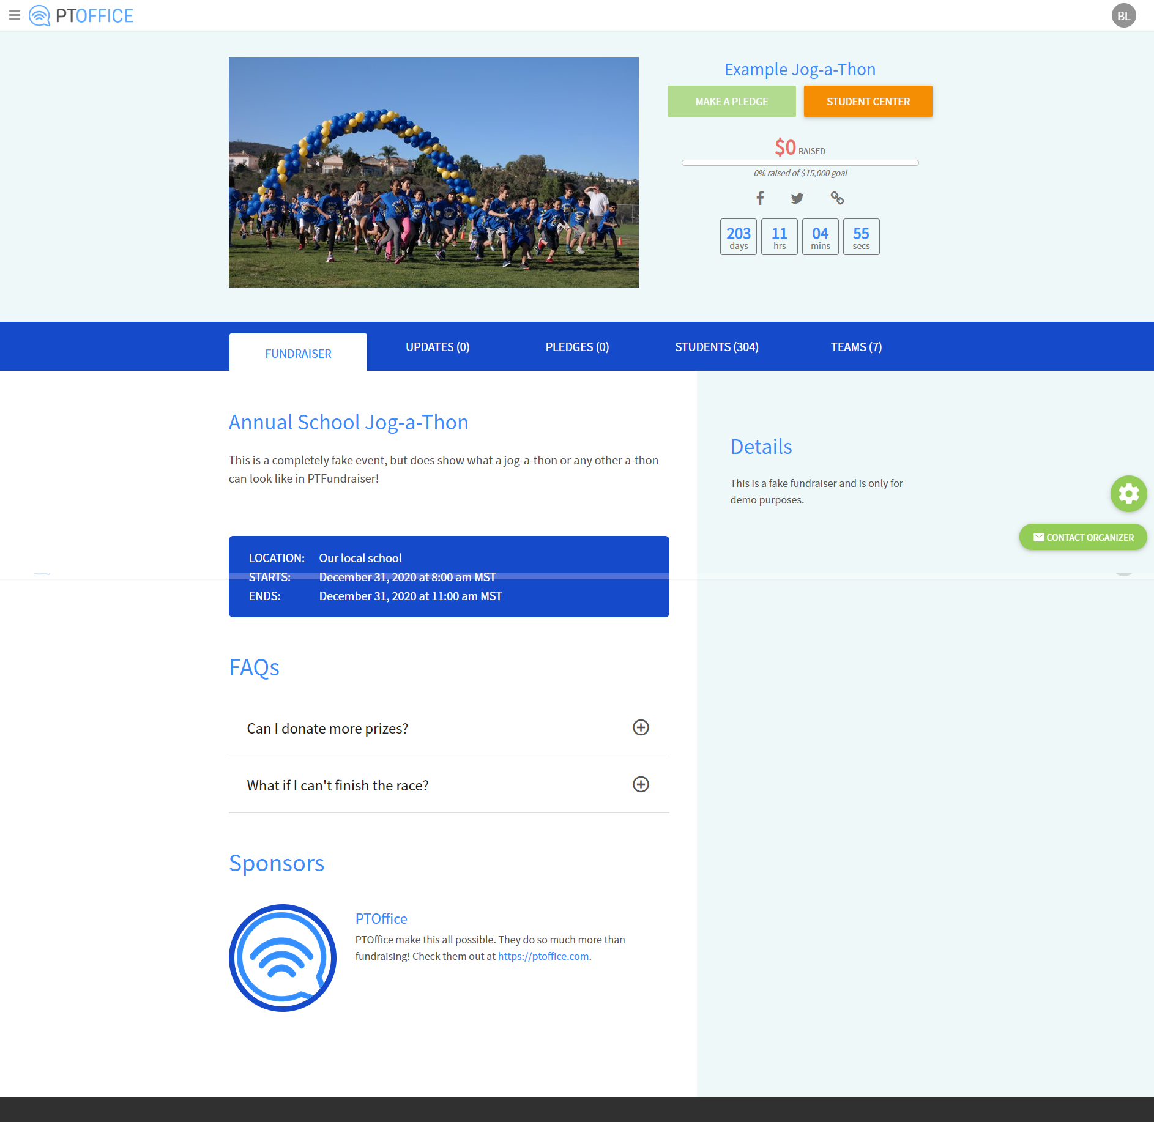The image size is (1154, 1122).
Task: Click the 'FAQs' heading
Action: click(x=254, y=667)
